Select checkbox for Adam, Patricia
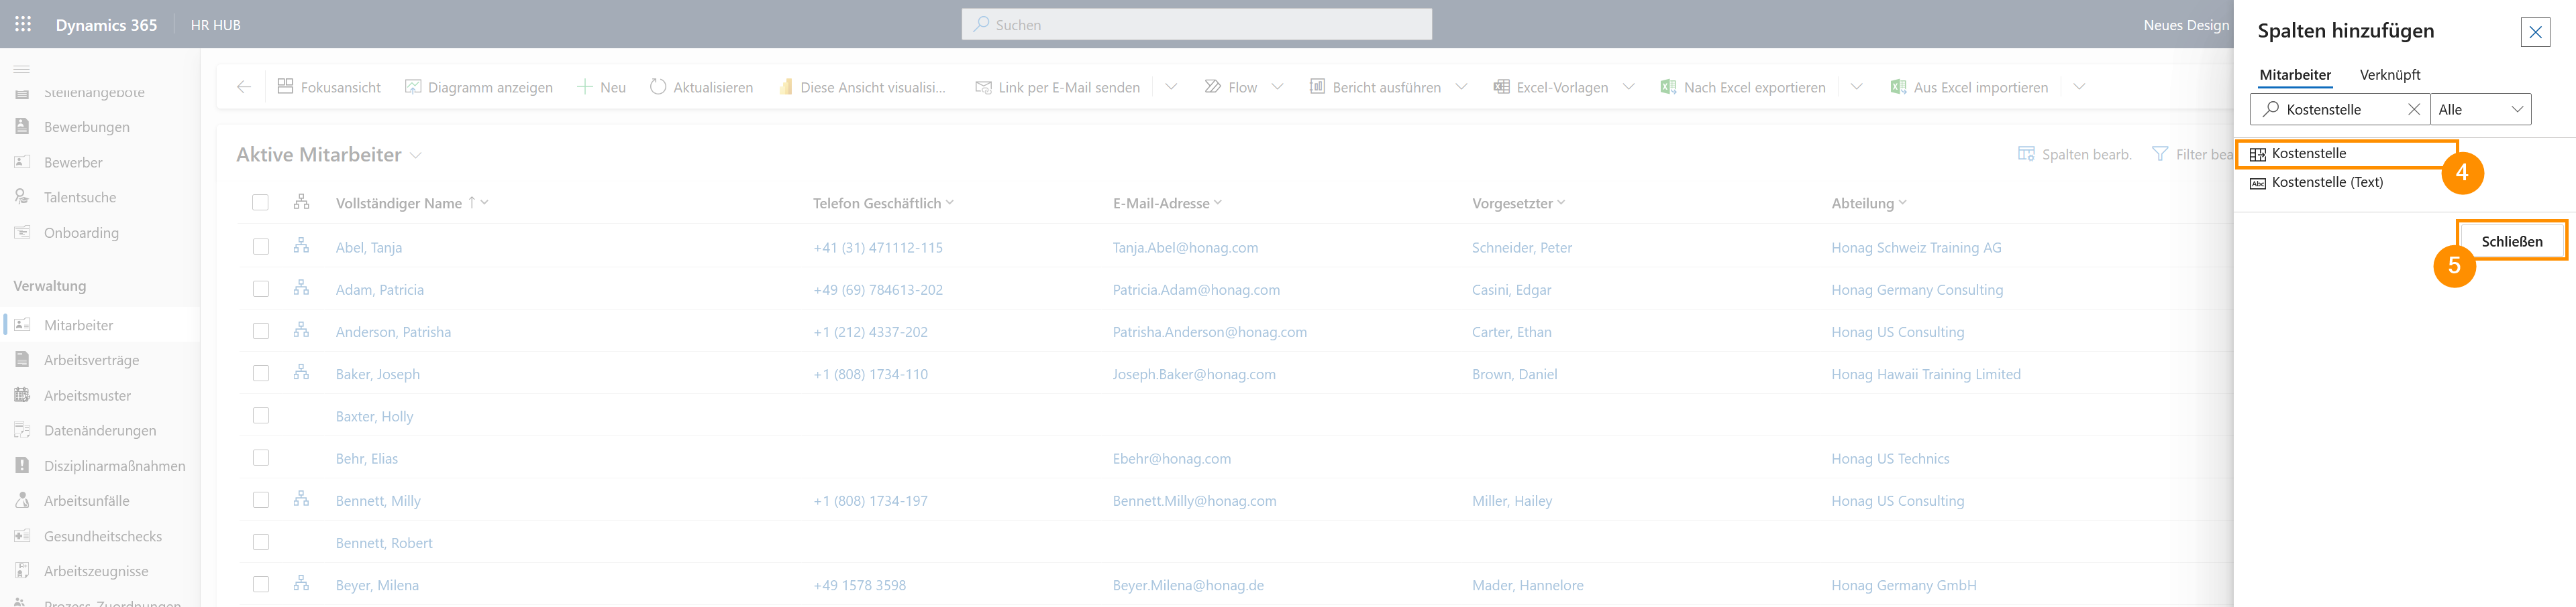 click(261, 289)
